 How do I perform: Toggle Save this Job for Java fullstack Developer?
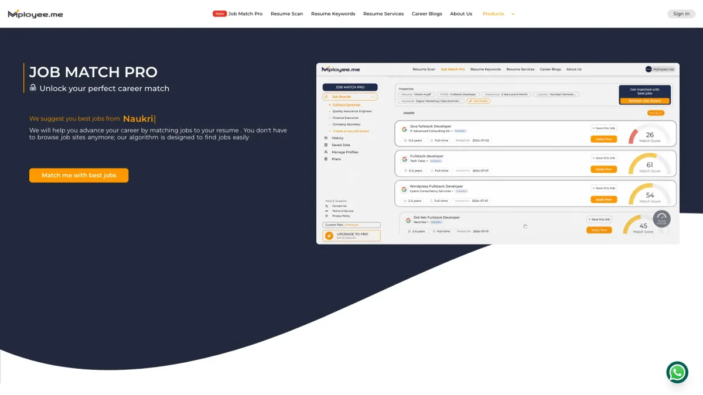pyautogui.click(x=603, y=128)
